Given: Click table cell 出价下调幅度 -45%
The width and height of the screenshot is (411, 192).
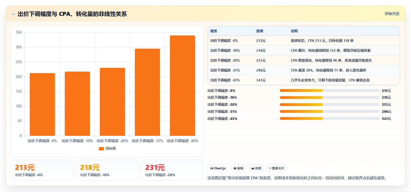Looking at the screenshot, I should coord(225,80).
